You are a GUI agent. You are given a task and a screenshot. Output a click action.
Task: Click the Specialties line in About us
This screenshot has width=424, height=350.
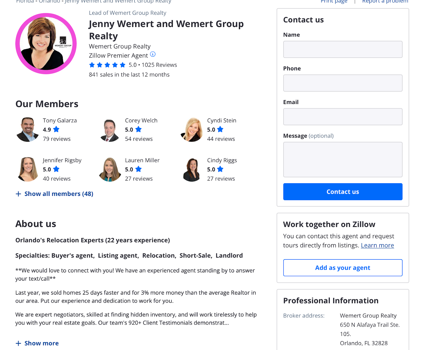[129, 255]
